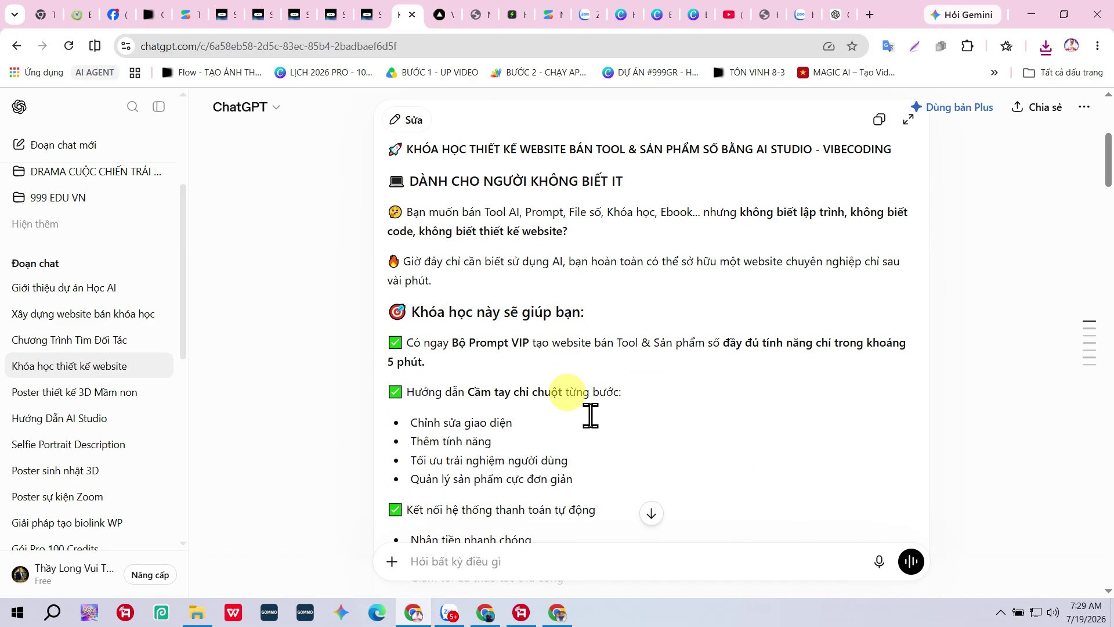The height and width of the screenshot is (627, 1114).
Task: Expand the canvas to fullscreen view
Action: (909, 120)
